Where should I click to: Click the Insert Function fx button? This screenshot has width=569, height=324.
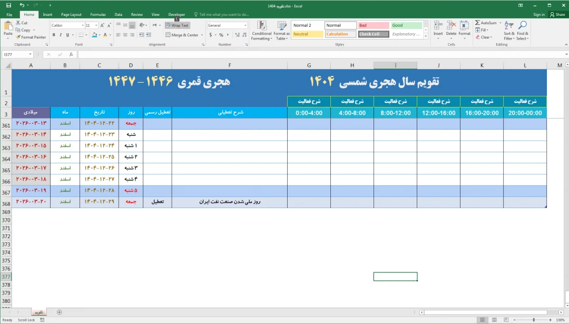tap(71, 54)
